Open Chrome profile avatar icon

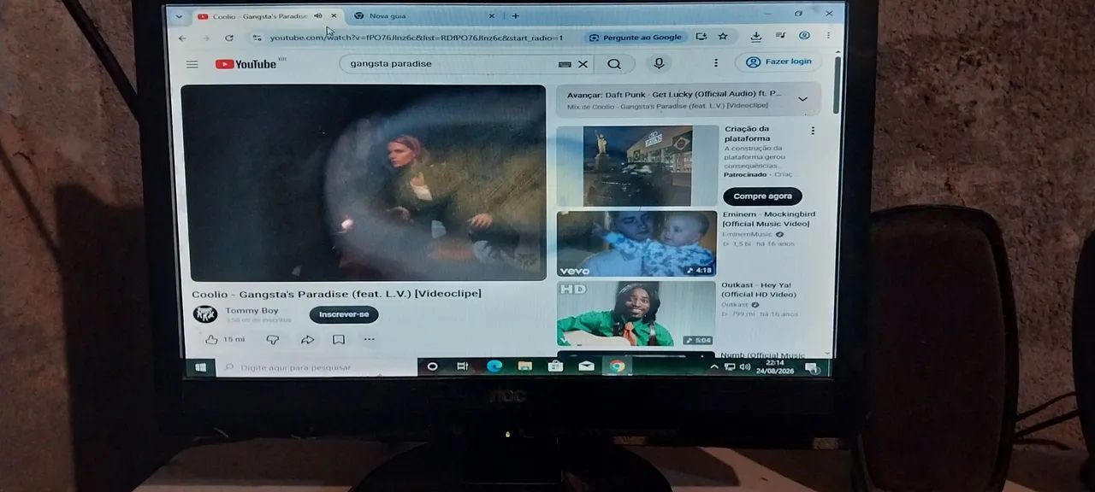point(804,36)
